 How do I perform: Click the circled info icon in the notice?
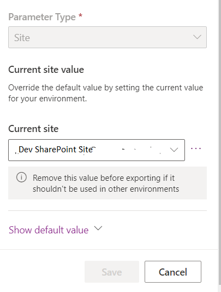pyautogui.click(x=21, y=178)
